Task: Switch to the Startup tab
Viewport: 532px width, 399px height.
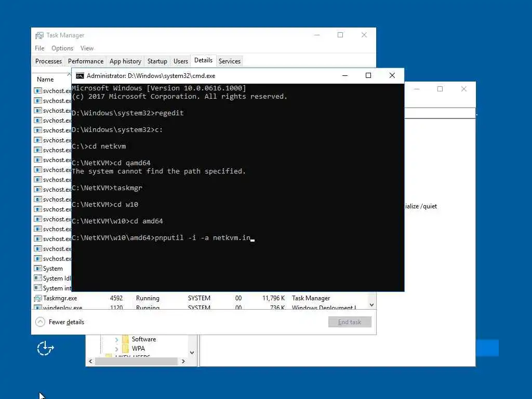Action: [157, 61]
